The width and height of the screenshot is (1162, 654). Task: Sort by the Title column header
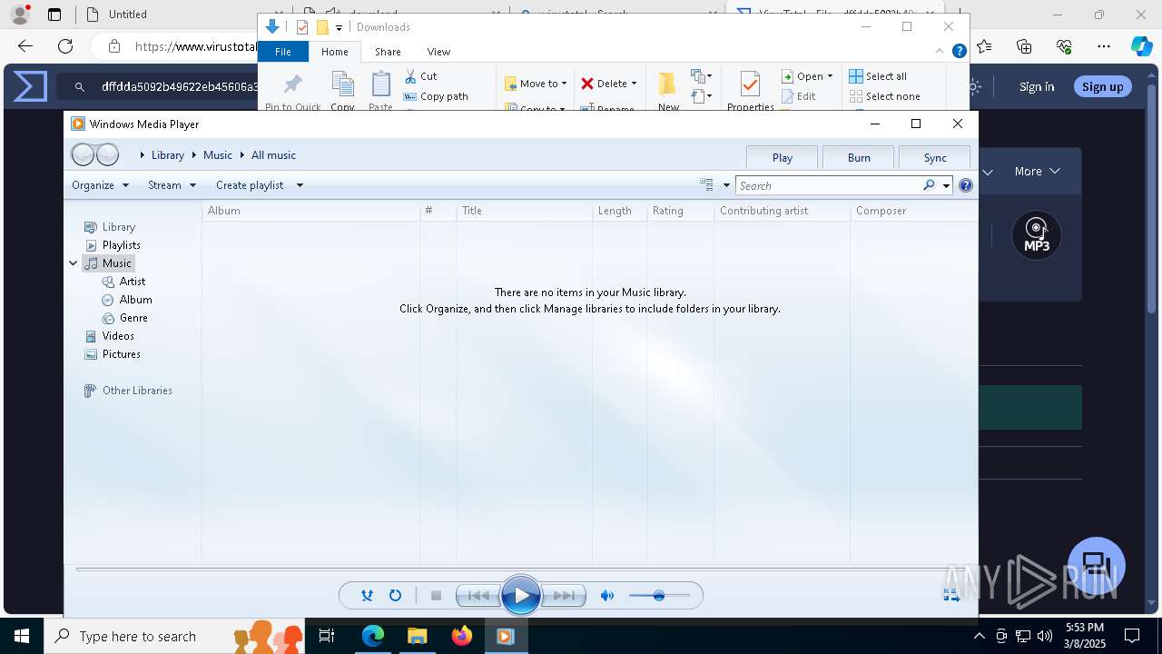click(524, 211)
